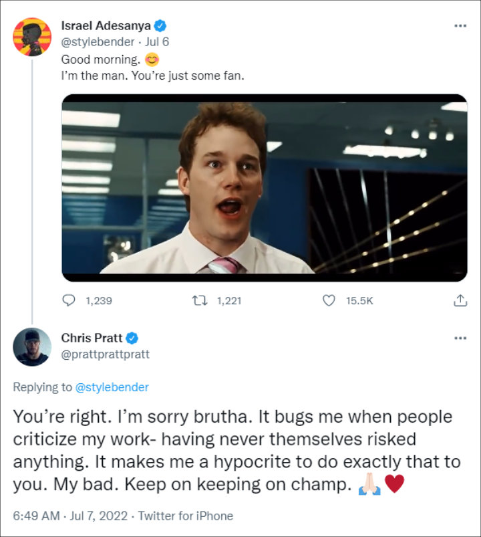Open the share icon on Adesanya's tweet
Image resolution: width=481 pixels, height=537 pixels.
pos(460,300)
